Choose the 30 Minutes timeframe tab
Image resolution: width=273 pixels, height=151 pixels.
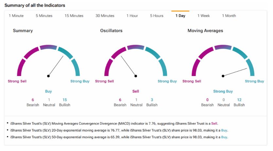(105, 16)
